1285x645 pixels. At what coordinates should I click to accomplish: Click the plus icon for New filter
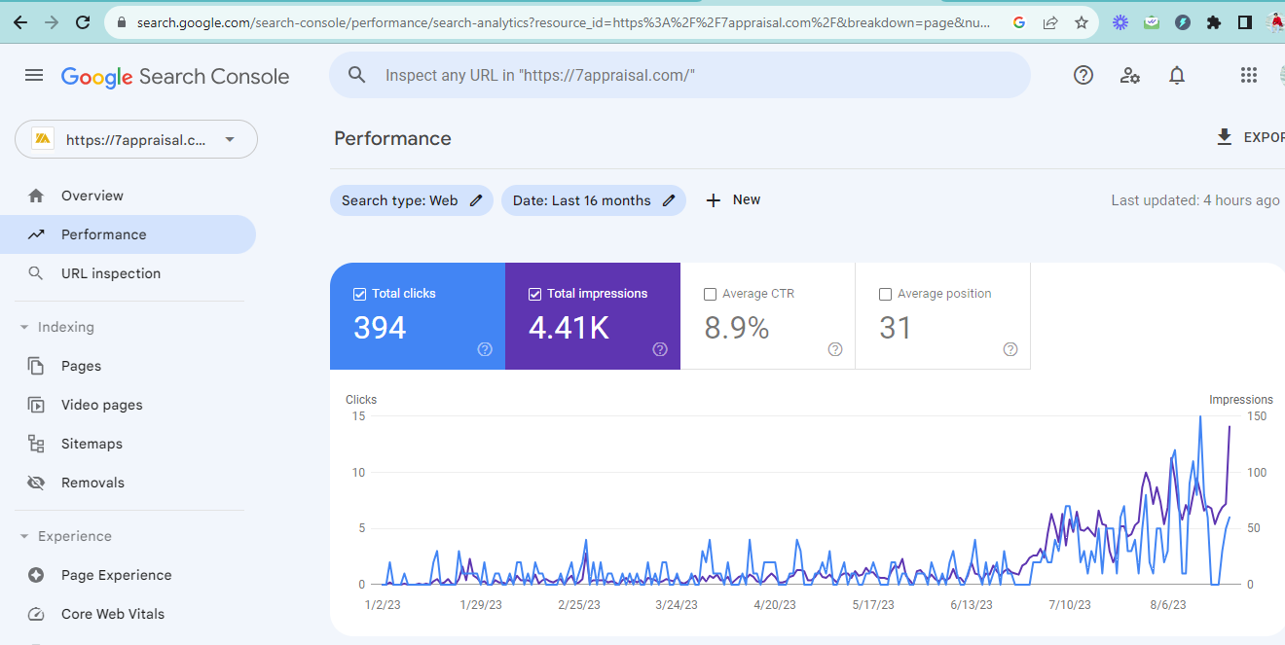point(714,199)
